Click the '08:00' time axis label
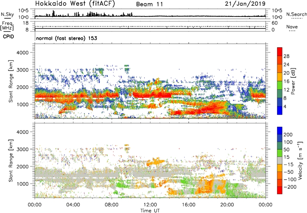 point(112,205)
